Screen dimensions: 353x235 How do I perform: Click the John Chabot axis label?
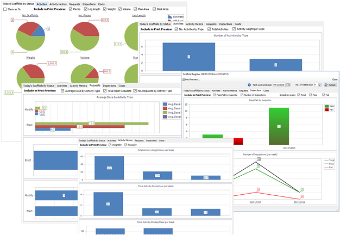pyautogui.click(x=289, y=148)
